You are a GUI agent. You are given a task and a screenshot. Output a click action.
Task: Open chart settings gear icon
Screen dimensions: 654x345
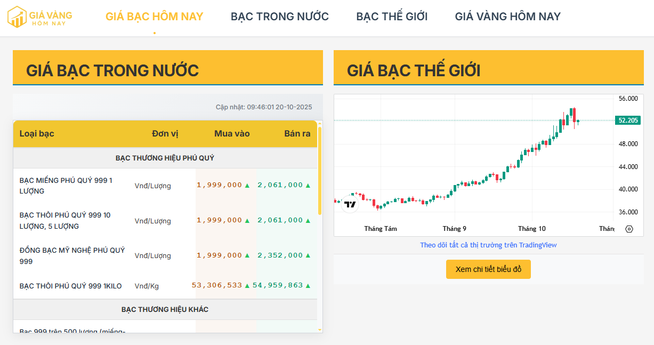(629, 229)
